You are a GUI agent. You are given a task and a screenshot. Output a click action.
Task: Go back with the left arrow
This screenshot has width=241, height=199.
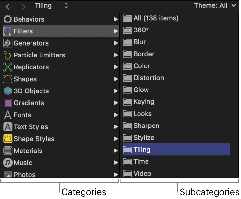pyautogui.click(x=8, y=6)
